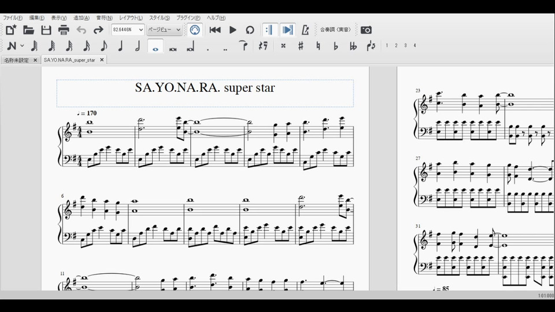
Task: Toggle loop playback
Action: [250, 30]
